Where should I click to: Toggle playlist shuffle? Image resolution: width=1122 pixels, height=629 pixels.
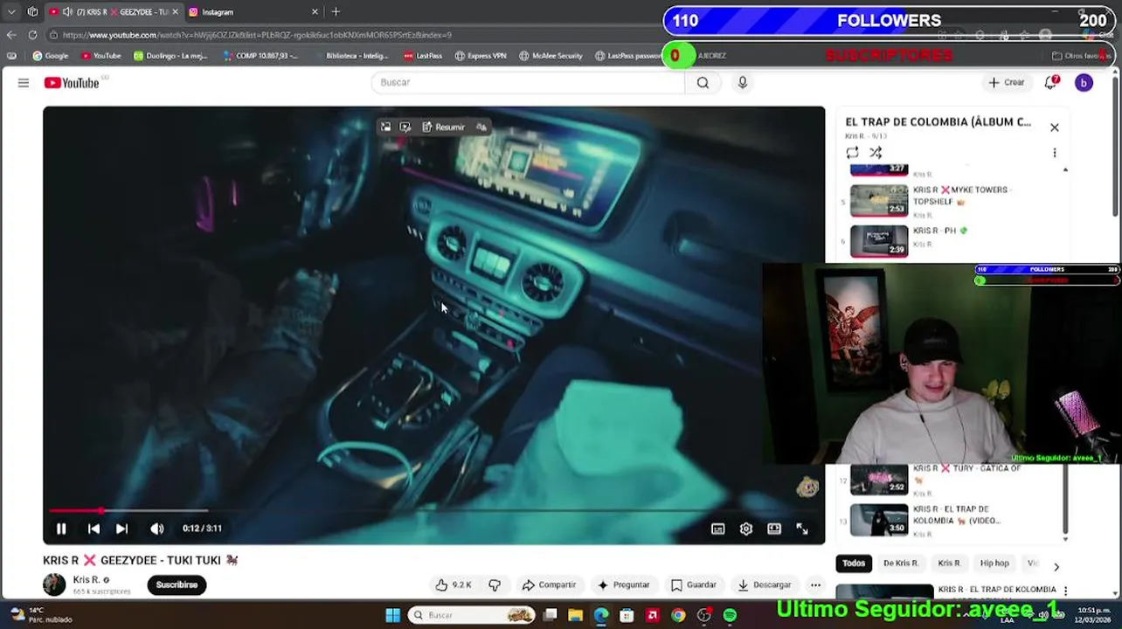(876, 152)
